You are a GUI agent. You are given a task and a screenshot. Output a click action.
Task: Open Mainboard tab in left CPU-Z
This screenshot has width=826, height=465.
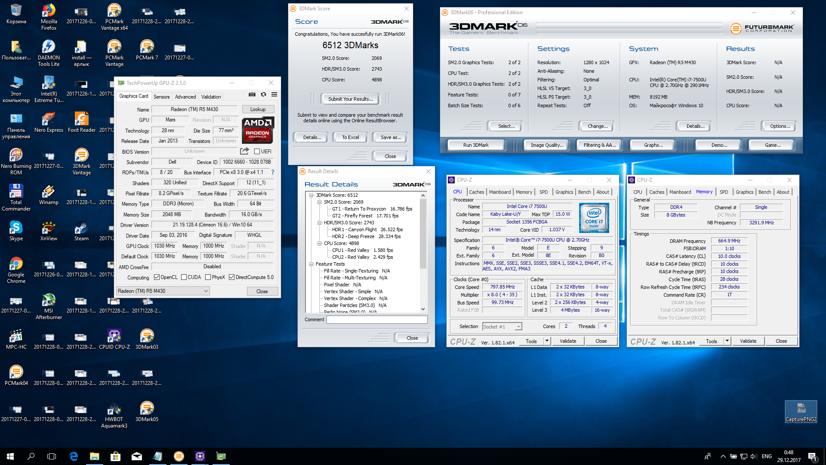tap(500, 192)
